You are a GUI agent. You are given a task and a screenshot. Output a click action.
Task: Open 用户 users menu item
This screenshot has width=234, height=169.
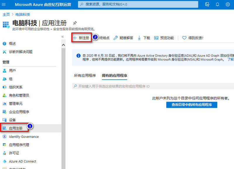tap(9, 71)
